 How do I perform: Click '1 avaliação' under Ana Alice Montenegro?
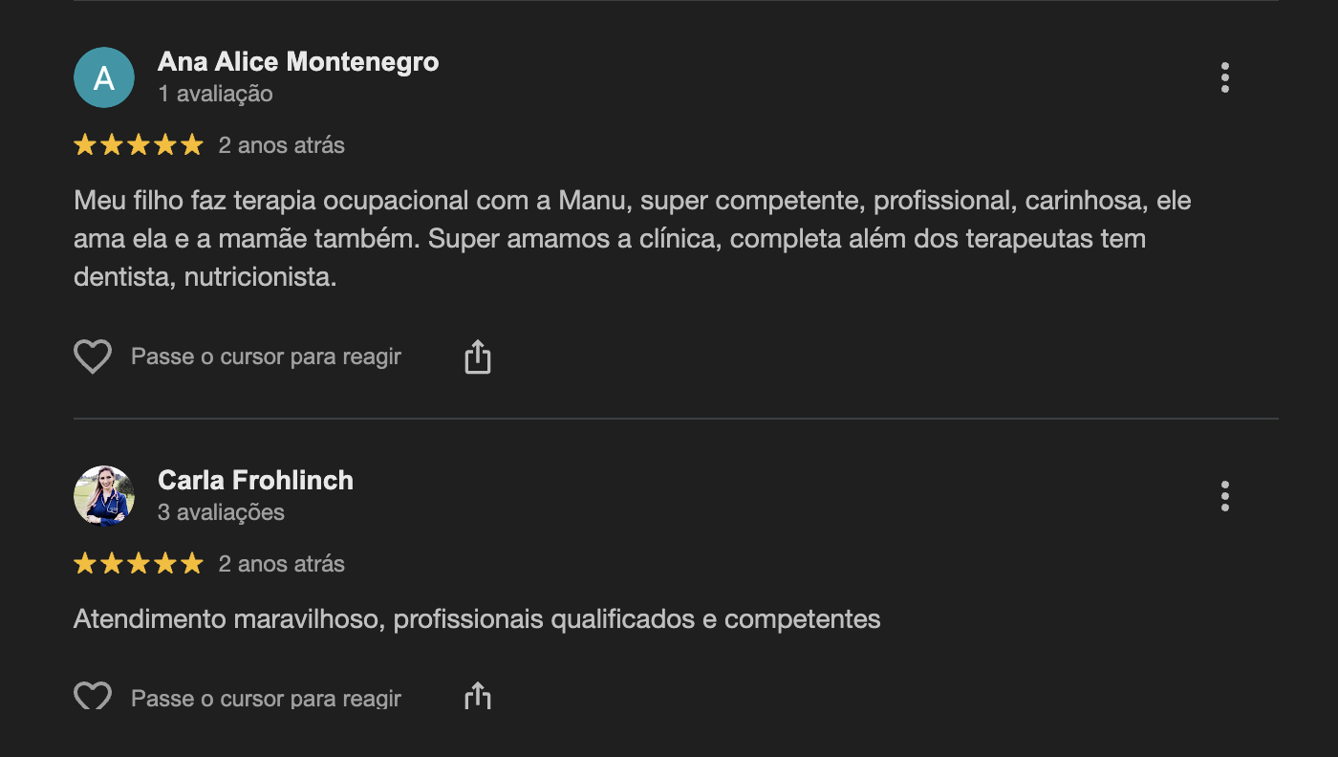click(215, 94)
